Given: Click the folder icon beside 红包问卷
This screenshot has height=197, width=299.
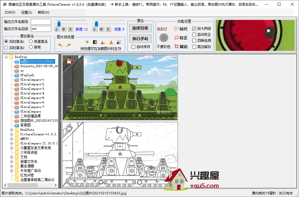Looking at the screenshot, I should tap(17, 175).
